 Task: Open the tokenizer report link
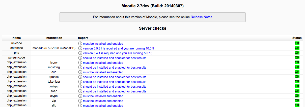click(x=115, y=82)
